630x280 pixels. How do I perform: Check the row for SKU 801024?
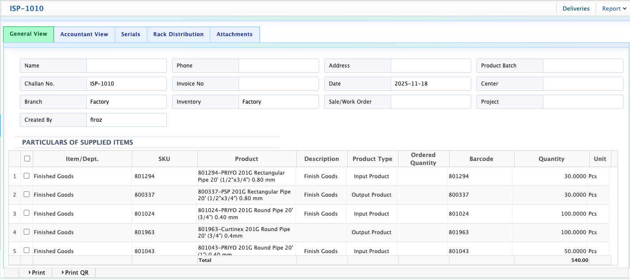click(x=27, y=213)
